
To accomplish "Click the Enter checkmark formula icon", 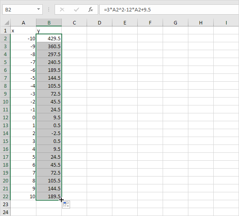I will [x=77, y=9].
